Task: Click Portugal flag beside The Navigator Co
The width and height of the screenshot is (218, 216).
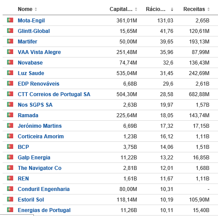Action: click(x=10, y=168)
